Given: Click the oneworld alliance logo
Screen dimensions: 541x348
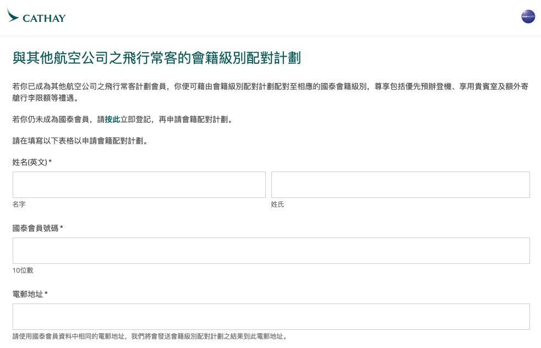Looking at the screenshot, I should (x=528, y=16).
